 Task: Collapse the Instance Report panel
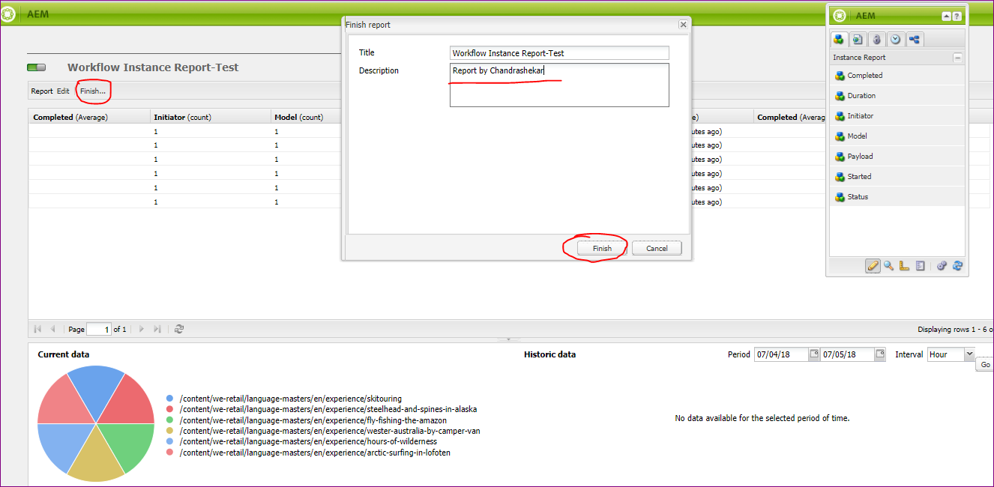click(x=957, y=57)
